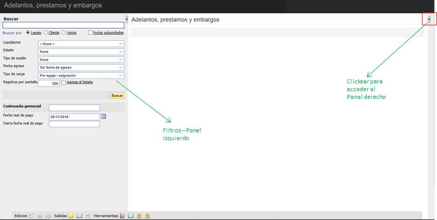Expand the Tipo de sueldo dropdown
The height and width of the screenshot is (220, 437).
tap(81, 60)
